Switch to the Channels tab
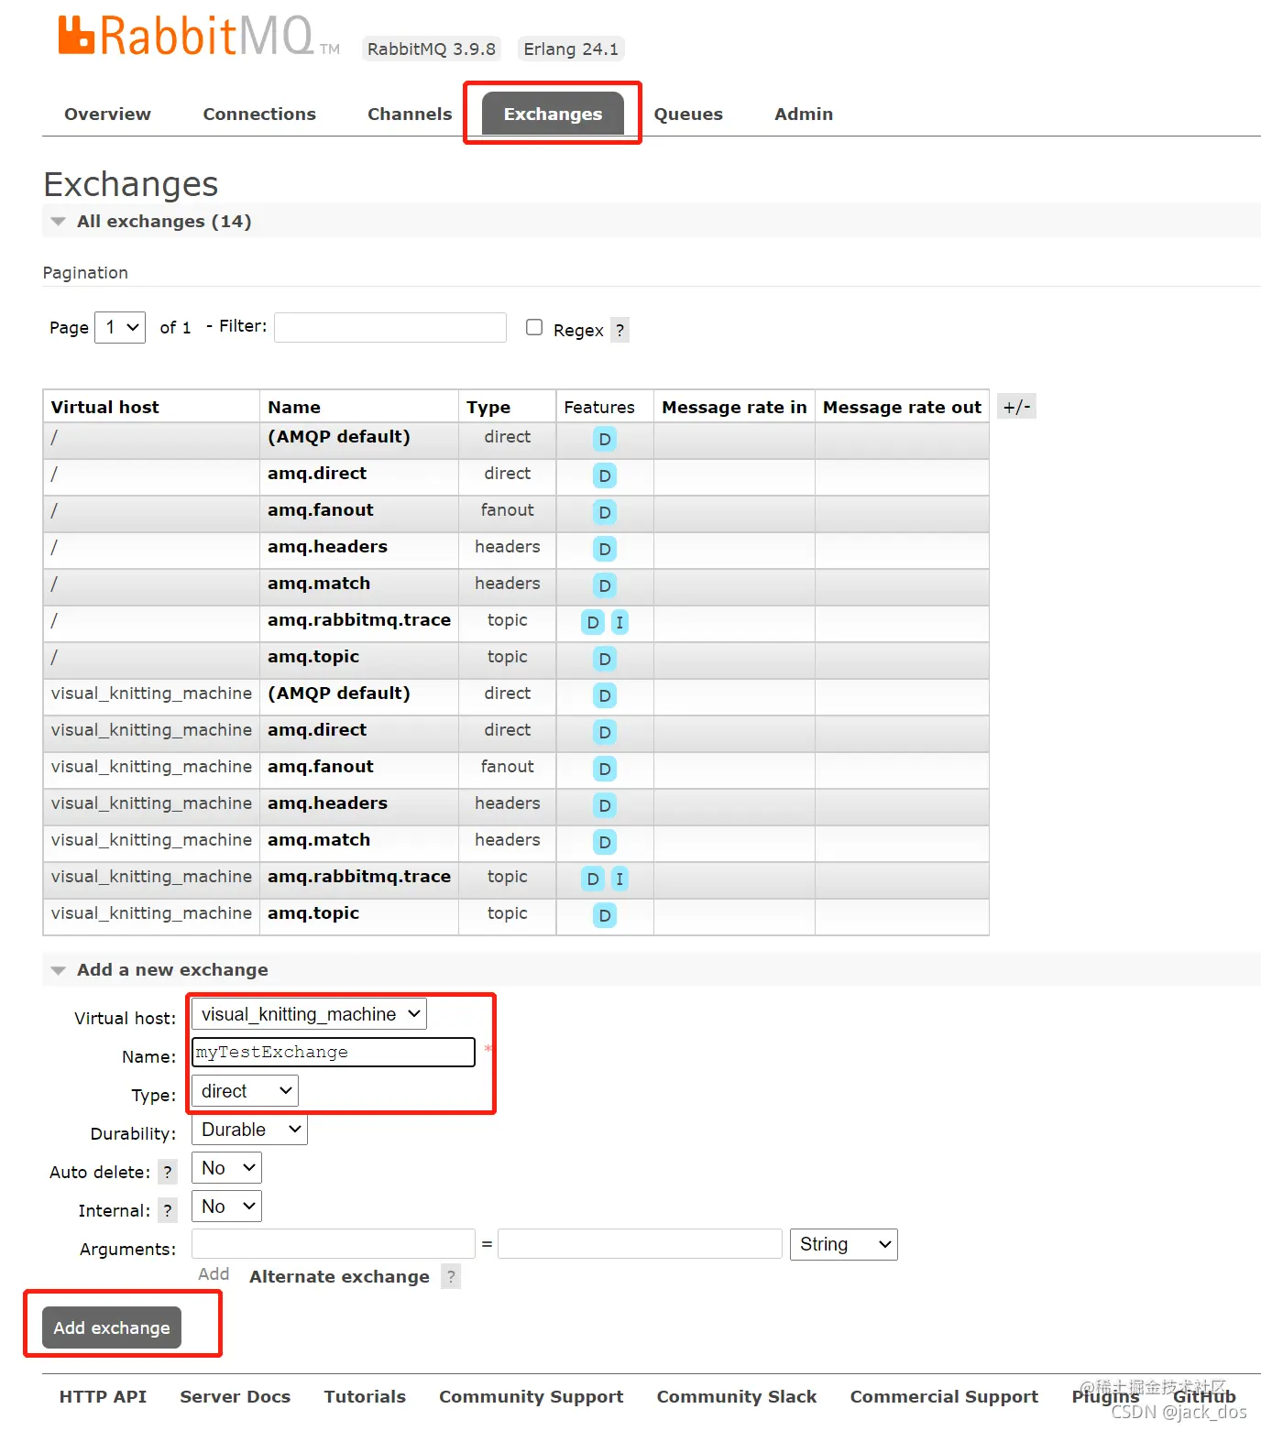 tap(410, 114)
